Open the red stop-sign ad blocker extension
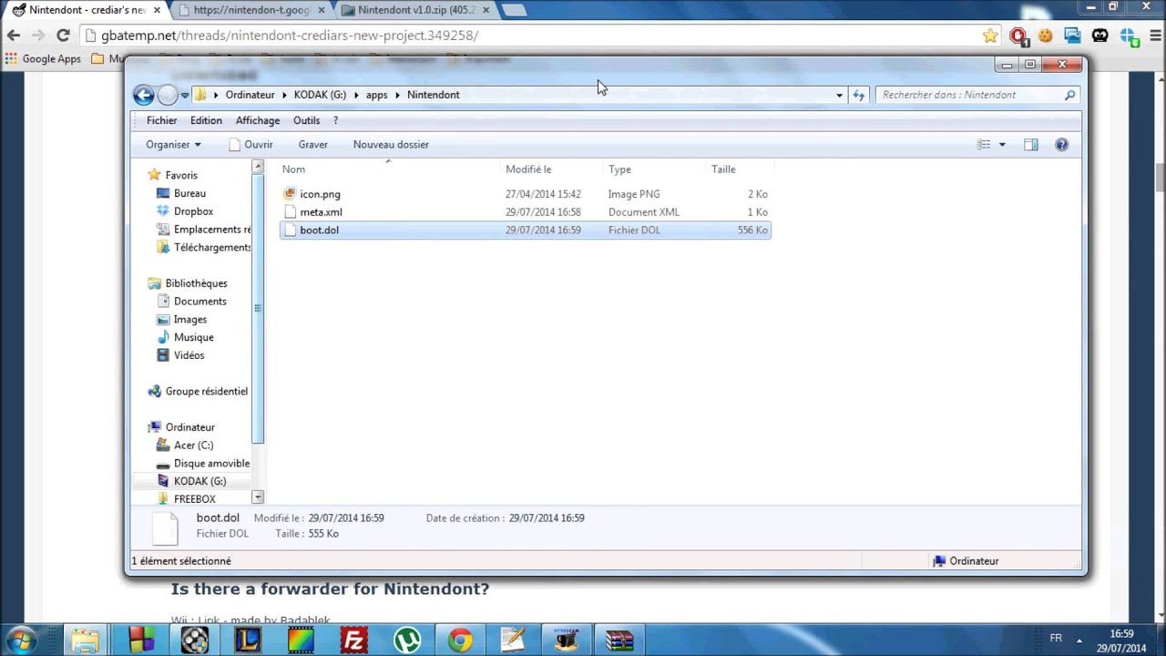 (x=1018, y=36)
